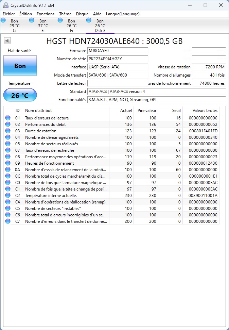Open the Thème menu
The height and width of the screenshot is (330, 229).
tap(65, 14)
